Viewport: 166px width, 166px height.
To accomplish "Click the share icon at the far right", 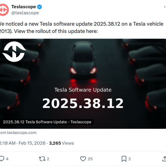I will (x=164, y=159).
